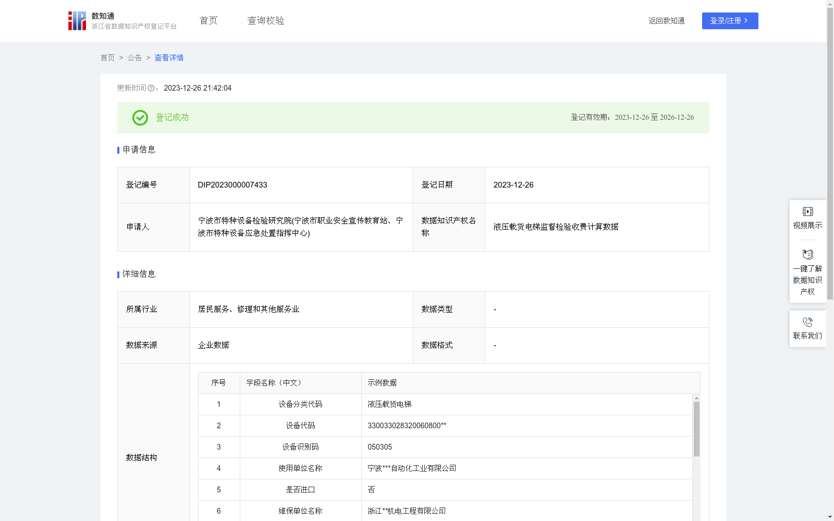Open the 首页 navigation menu item

point(208,21)
